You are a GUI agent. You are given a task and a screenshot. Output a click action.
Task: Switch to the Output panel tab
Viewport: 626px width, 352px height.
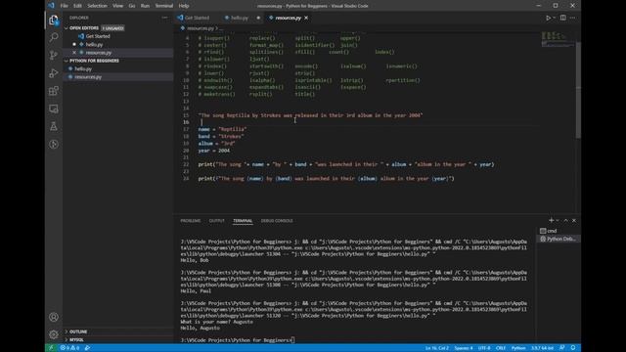(x=217, y=221)
